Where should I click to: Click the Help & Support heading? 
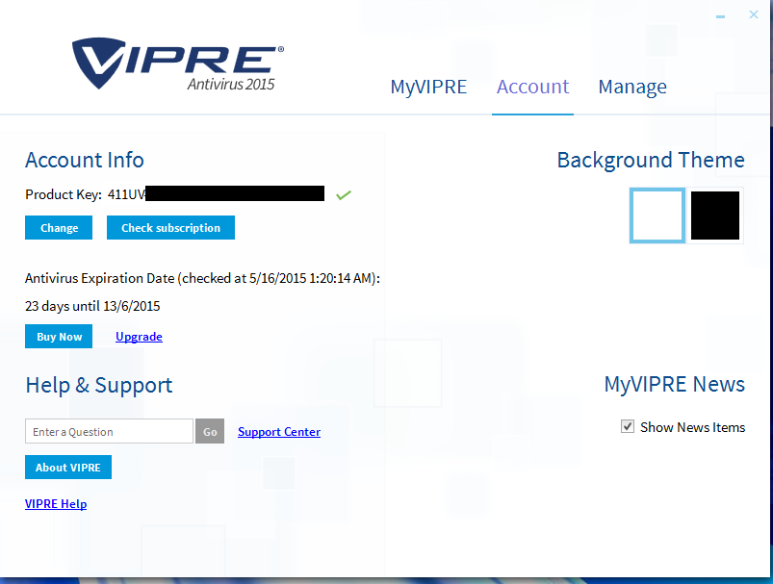(98, 386)
